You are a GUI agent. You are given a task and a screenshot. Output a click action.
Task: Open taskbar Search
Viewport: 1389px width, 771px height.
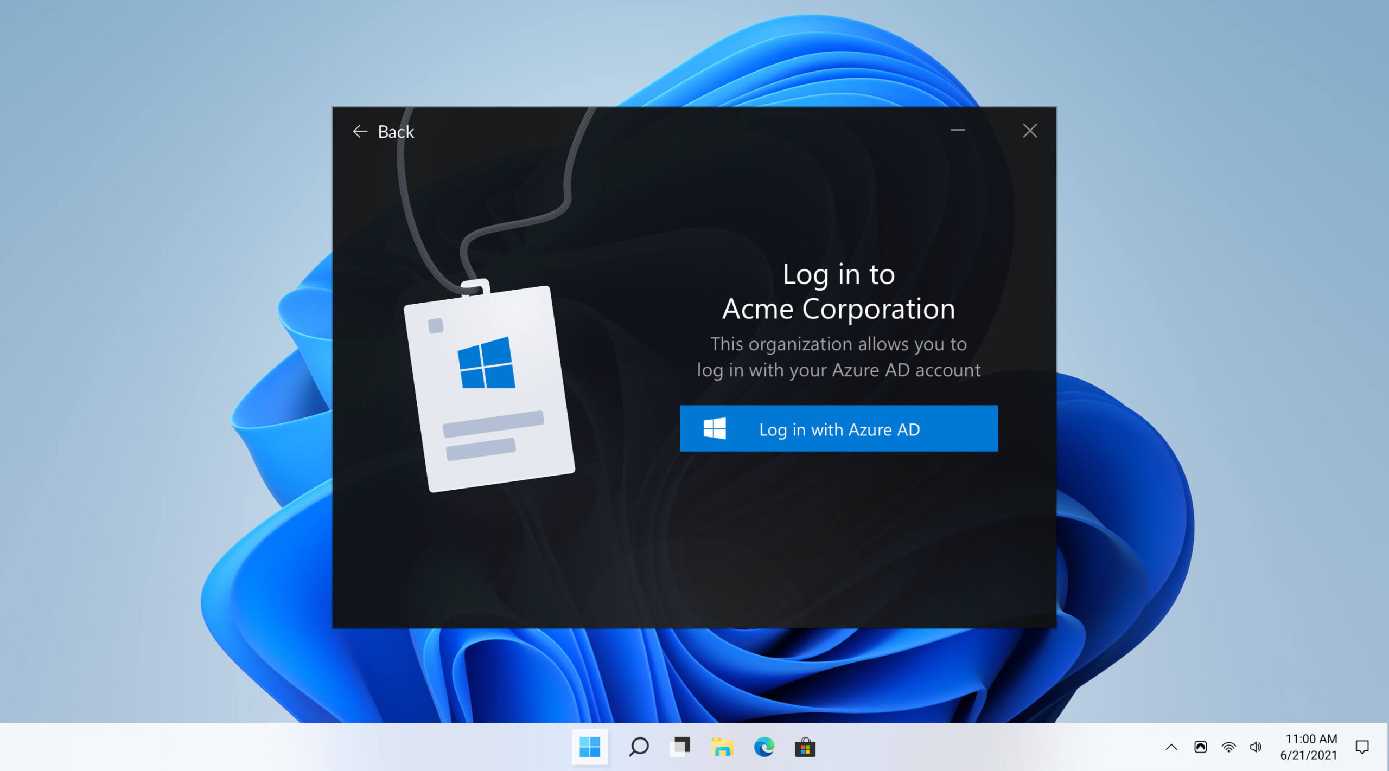tap(638, 747)
